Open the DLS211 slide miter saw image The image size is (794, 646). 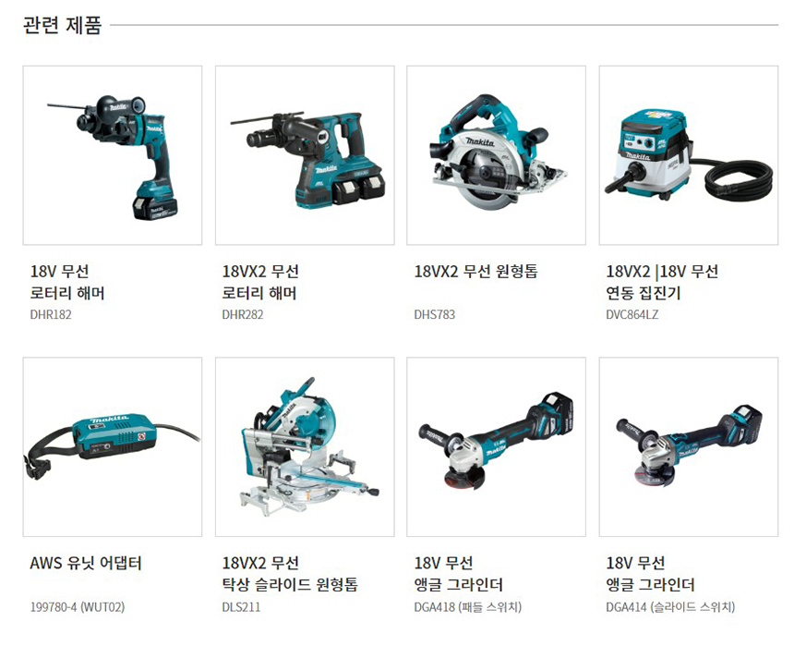tap(305, 446)
